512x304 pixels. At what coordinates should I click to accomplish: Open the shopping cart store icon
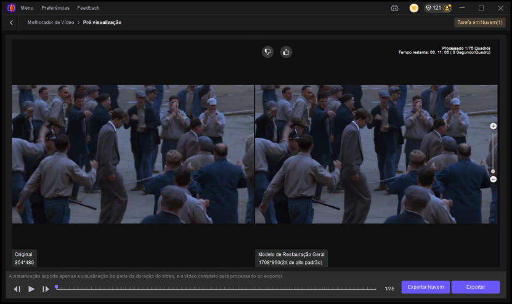point(413,8)
